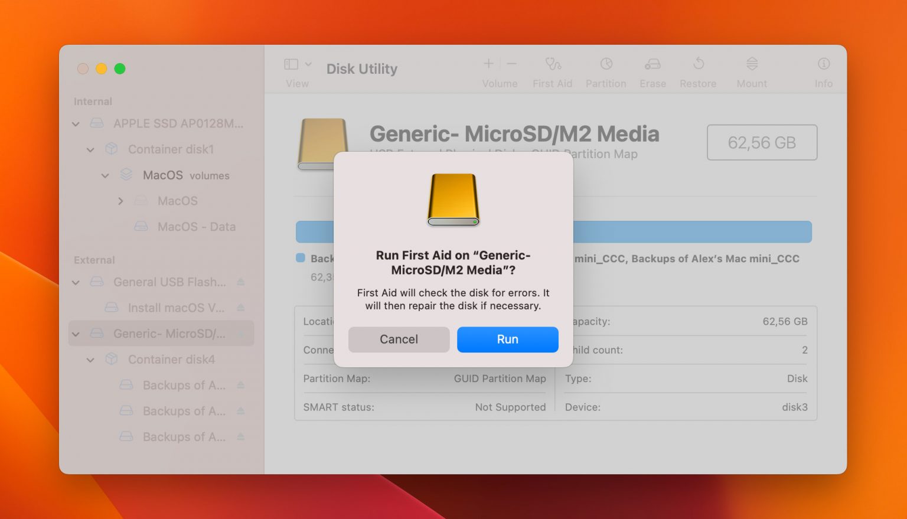This screenshot has width=907, height=519.
Task: Expand the MacOS volume tree item
Action: [120, 201]
